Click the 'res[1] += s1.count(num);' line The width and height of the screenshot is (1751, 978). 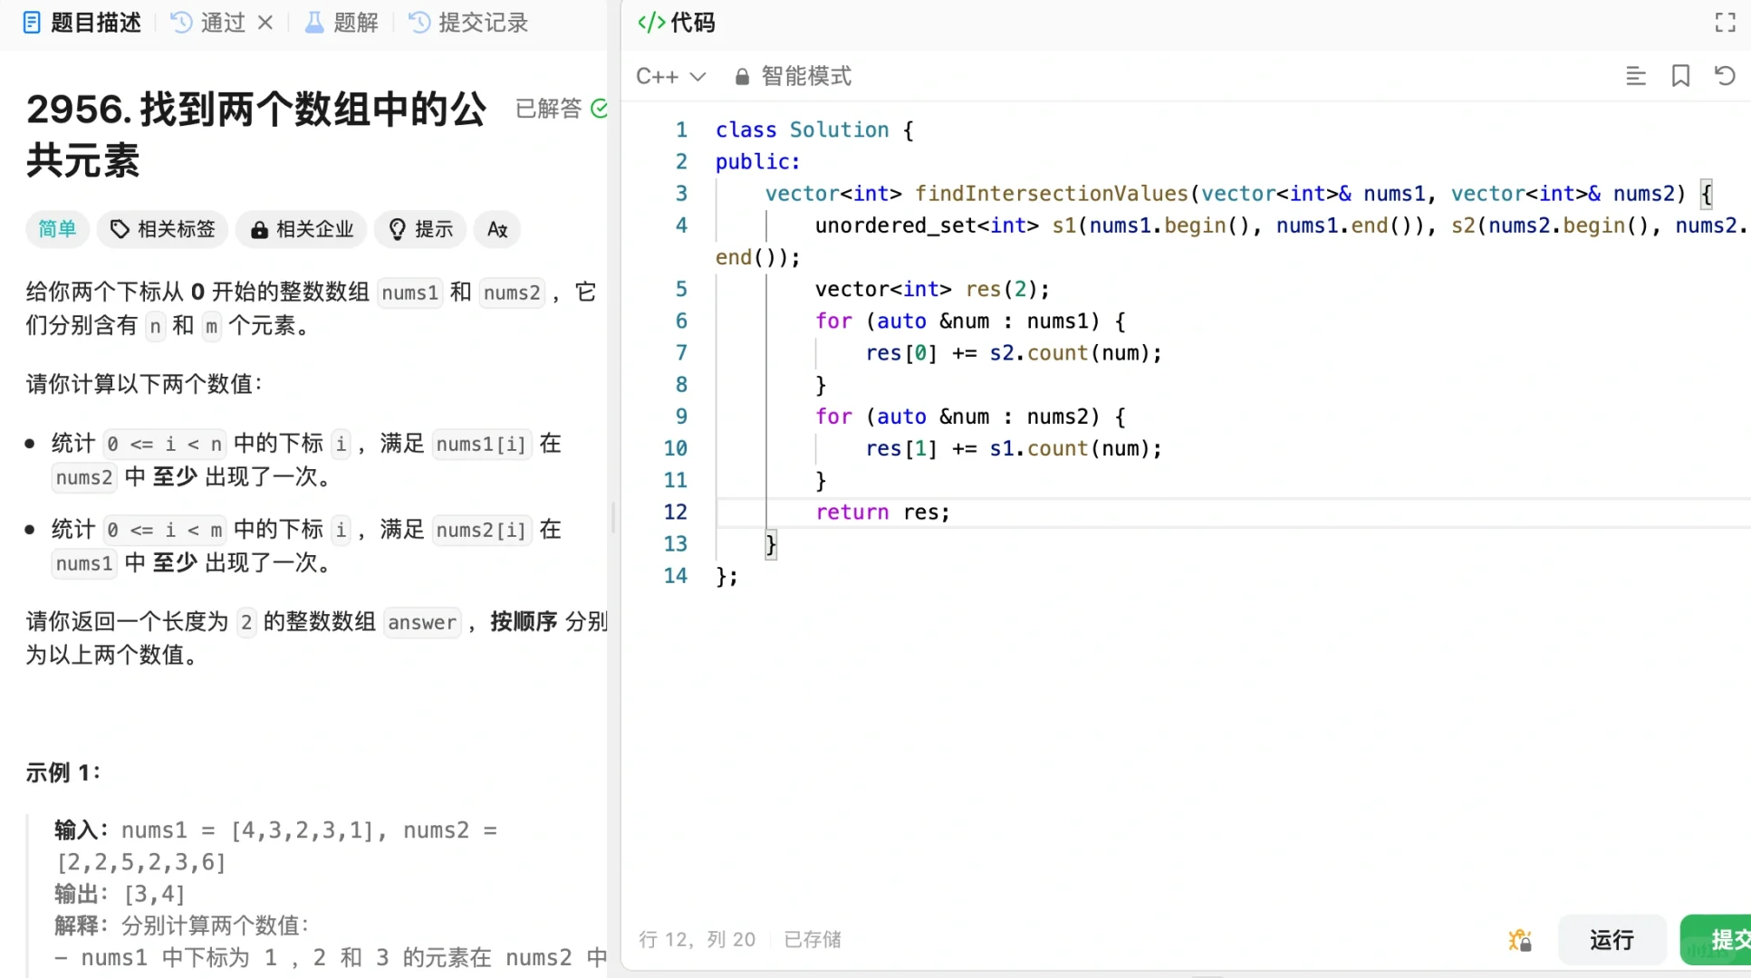click(1013, 448)
